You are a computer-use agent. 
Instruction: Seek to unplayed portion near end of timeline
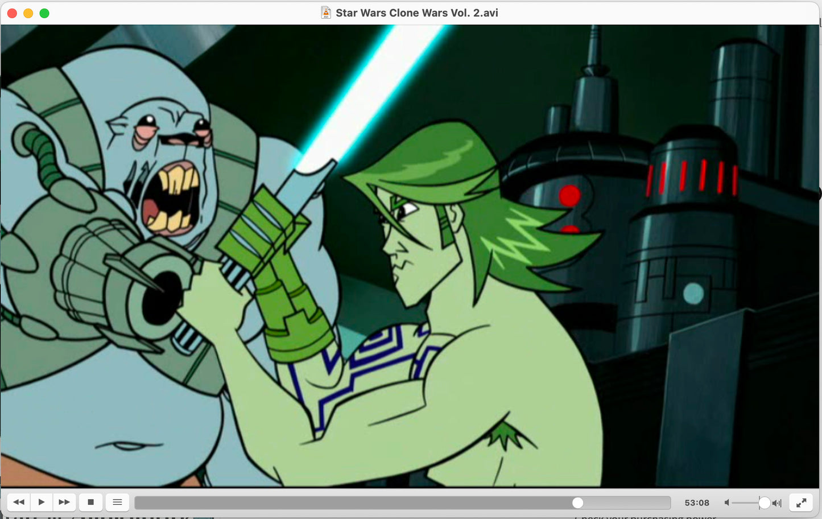[654, 502]
